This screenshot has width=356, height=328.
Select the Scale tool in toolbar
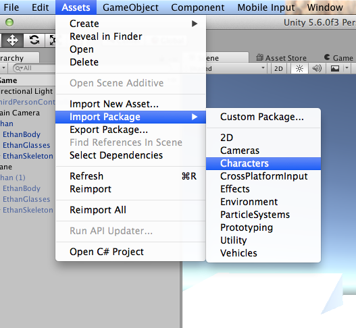pyautogui.click(x=52, y=40)
